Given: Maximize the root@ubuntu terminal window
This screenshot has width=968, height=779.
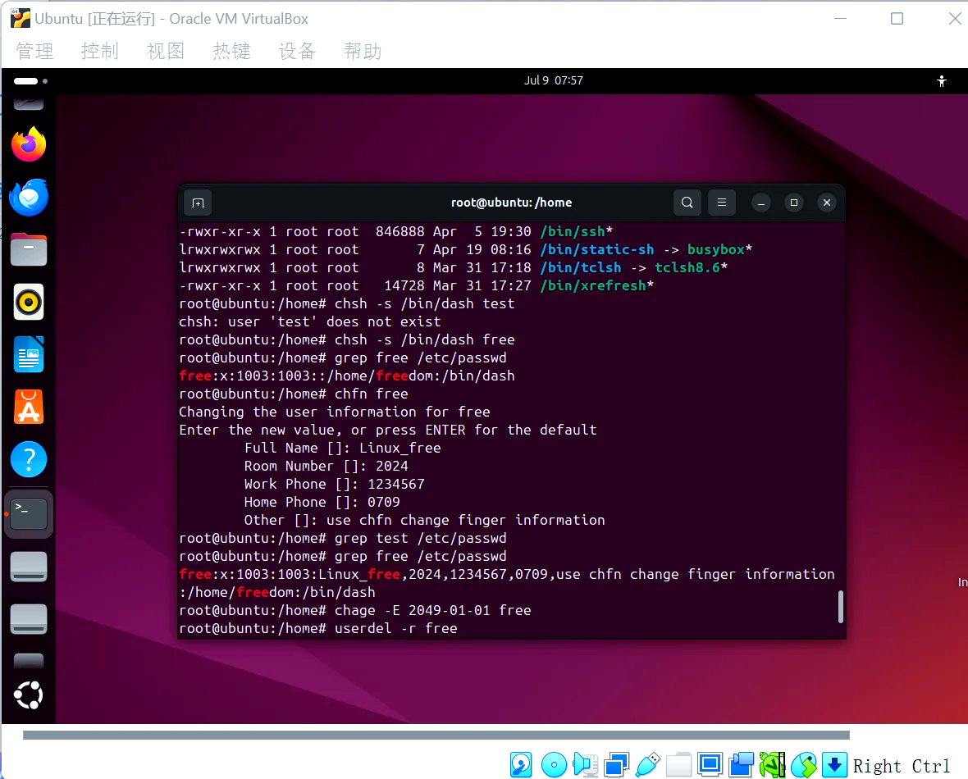Looking at the screenshot, I should [794, 203].
